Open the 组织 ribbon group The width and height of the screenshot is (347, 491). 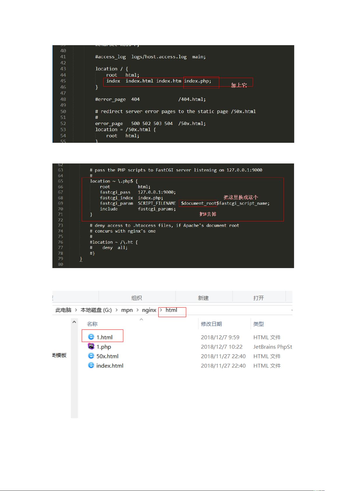137,298
